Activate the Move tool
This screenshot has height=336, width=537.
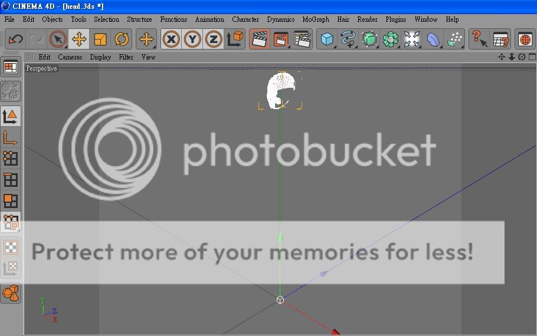pos(78,39)
